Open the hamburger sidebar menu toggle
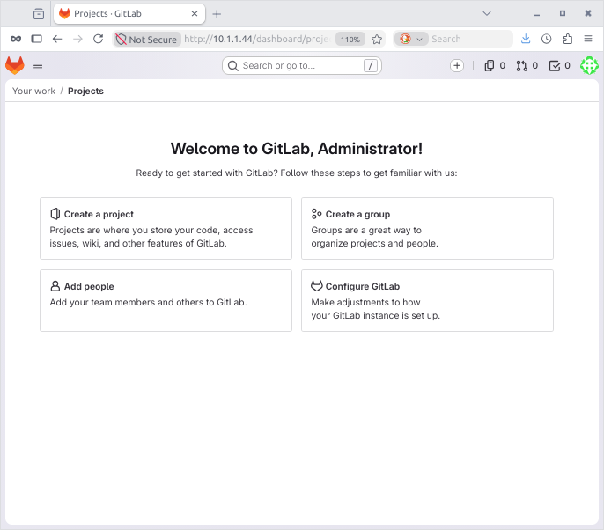604x530 pixels. pos(38,65)
